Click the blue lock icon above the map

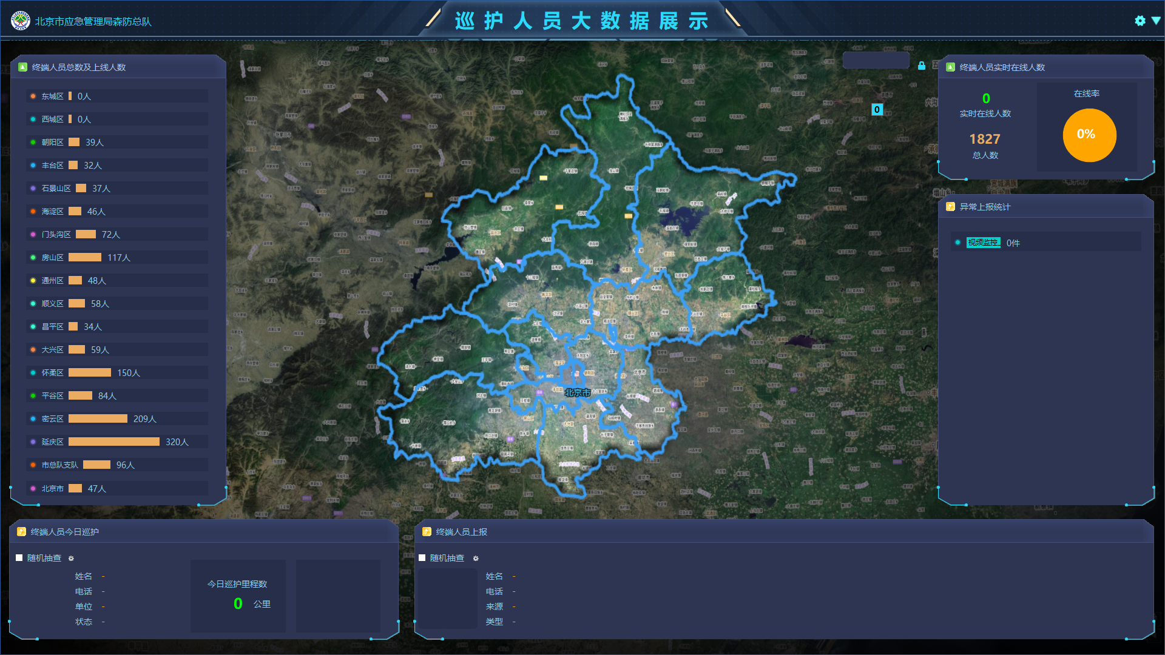[x=921, y=65]
